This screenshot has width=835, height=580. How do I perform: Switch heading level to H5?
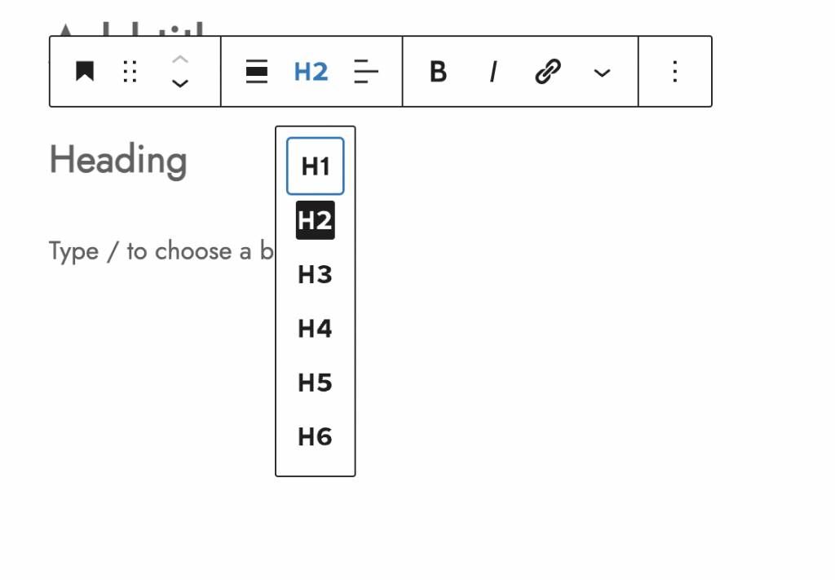(316, 383)
